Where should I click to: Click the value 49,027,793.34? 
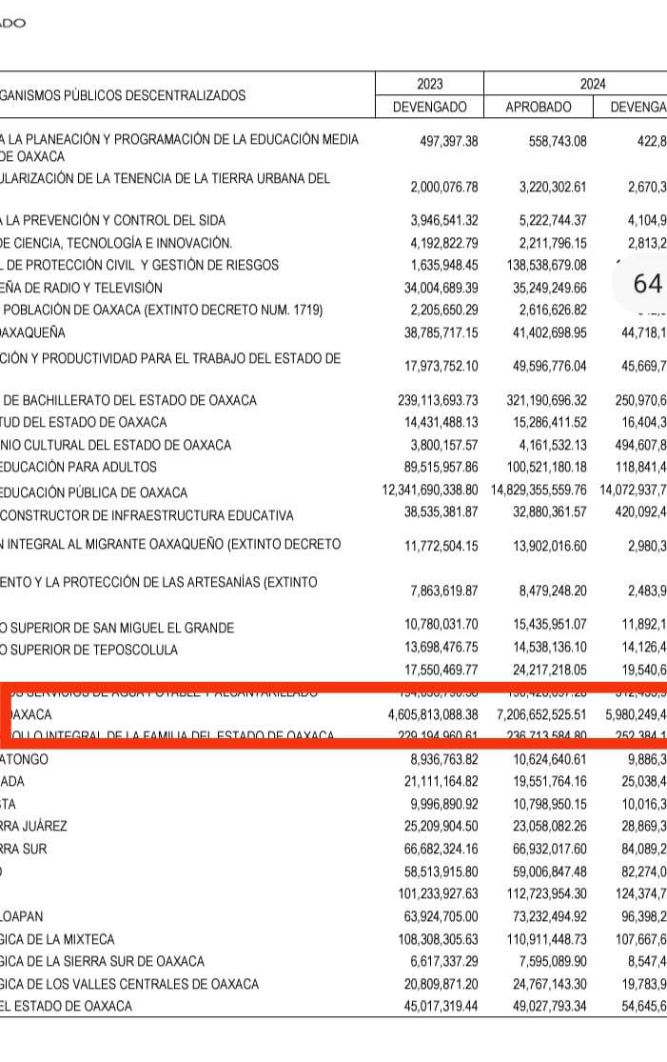(x=550, y=1007)
